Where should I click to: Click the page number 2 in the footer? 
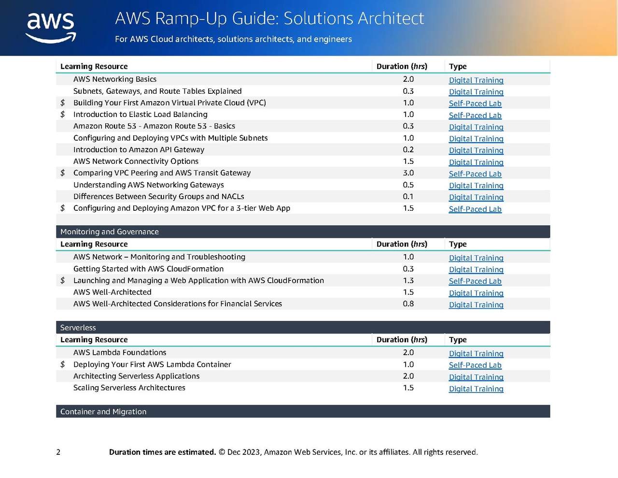click(58, 452)
